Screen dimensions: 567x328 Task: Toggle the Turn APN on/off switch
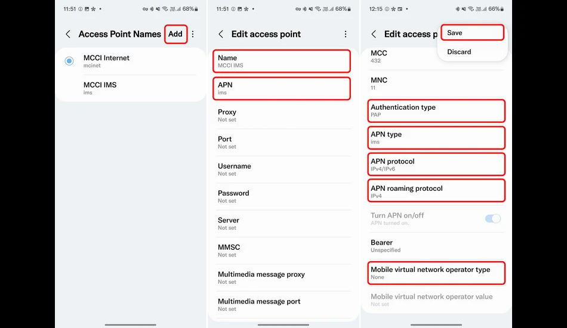click(492, 218)
